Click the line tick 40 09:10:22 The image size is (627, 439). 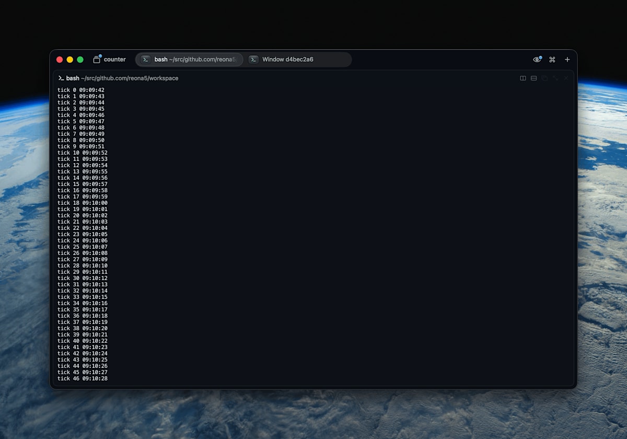tap(83, 341)
